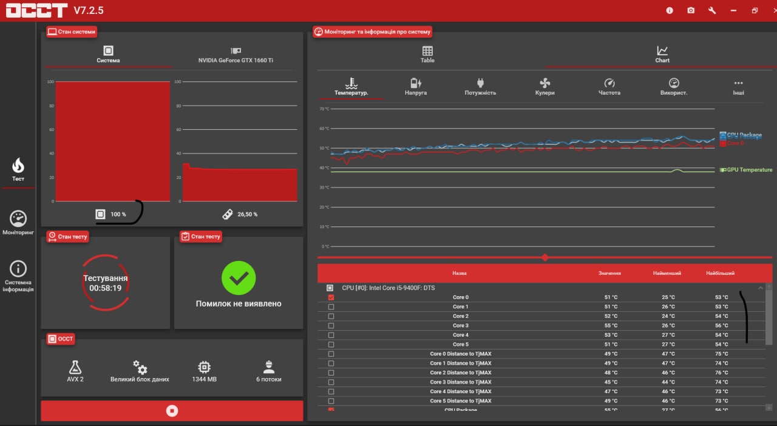This screenshot has width=777, height=426.
Task: Open Системна інформація info icon
Action: click(x=18, y=268)
